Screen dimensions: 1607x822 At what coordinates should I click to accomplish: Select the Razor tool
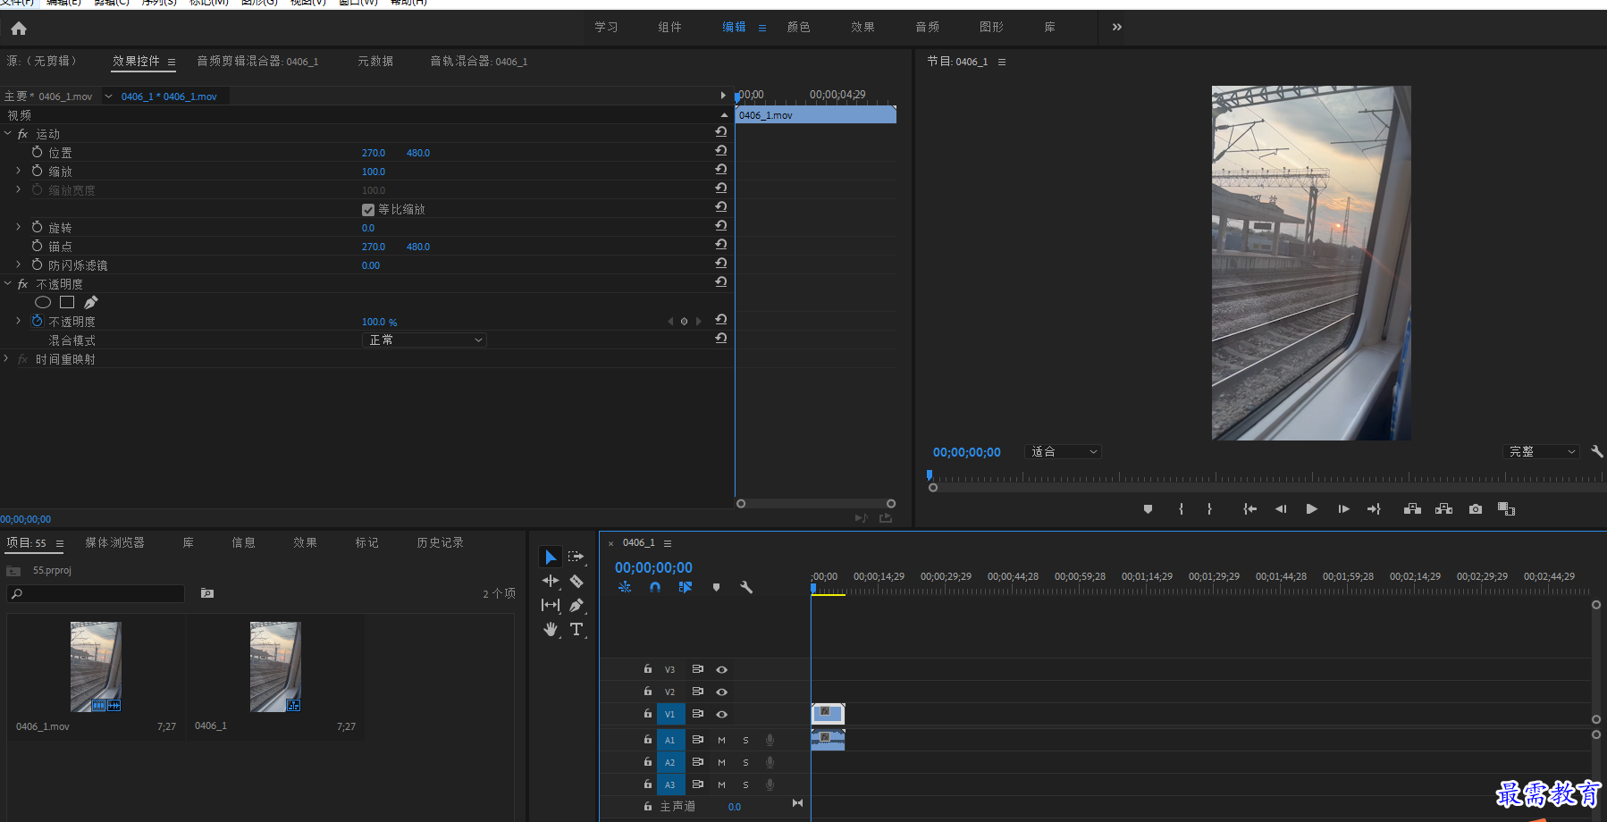pos(576,581)
